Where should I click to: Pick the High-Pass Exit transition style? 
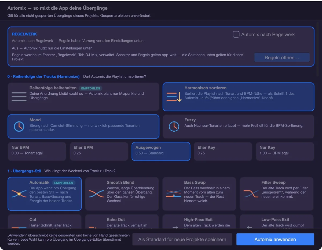[199, 222]
